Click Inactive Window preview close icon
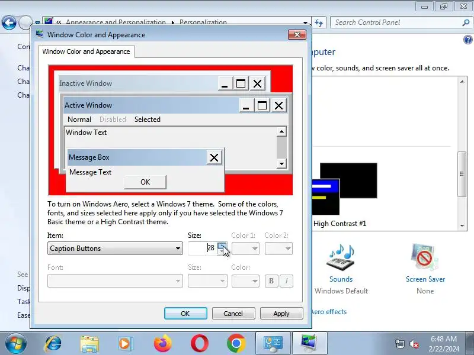Image resolution: width=474 pixels, height=355 pixels. tap(258, 83)
